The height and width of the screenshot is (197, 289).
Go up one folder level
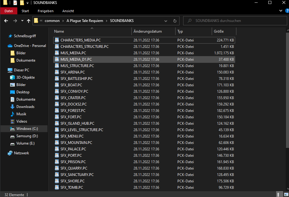(x=29, y=21)
